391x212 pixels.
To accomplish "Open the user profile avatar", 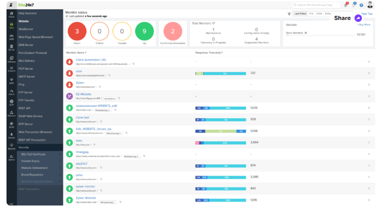I will 370,5.
